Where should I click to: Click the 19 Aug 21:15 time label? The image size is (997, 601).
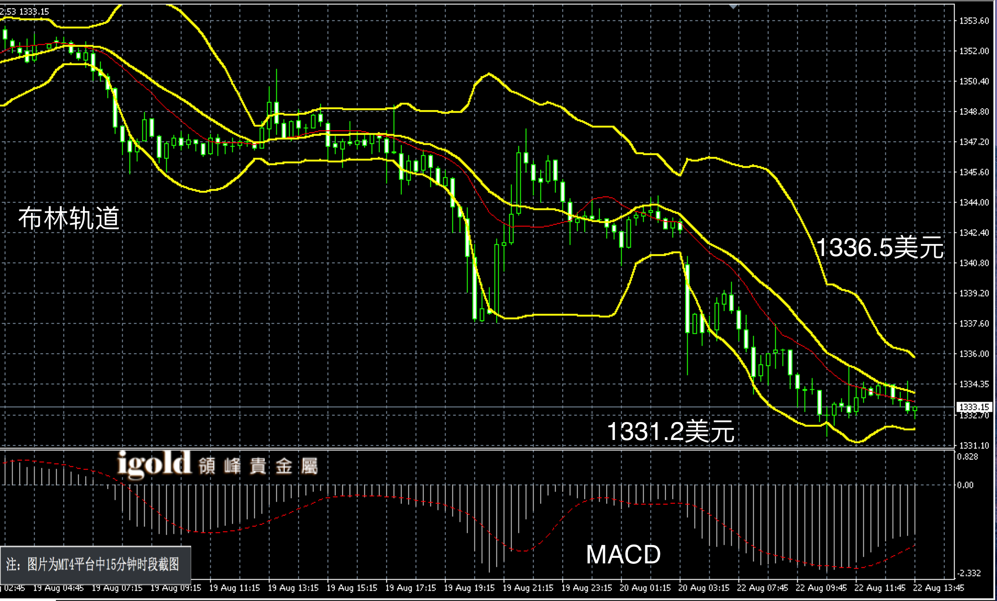pos(528,588)
